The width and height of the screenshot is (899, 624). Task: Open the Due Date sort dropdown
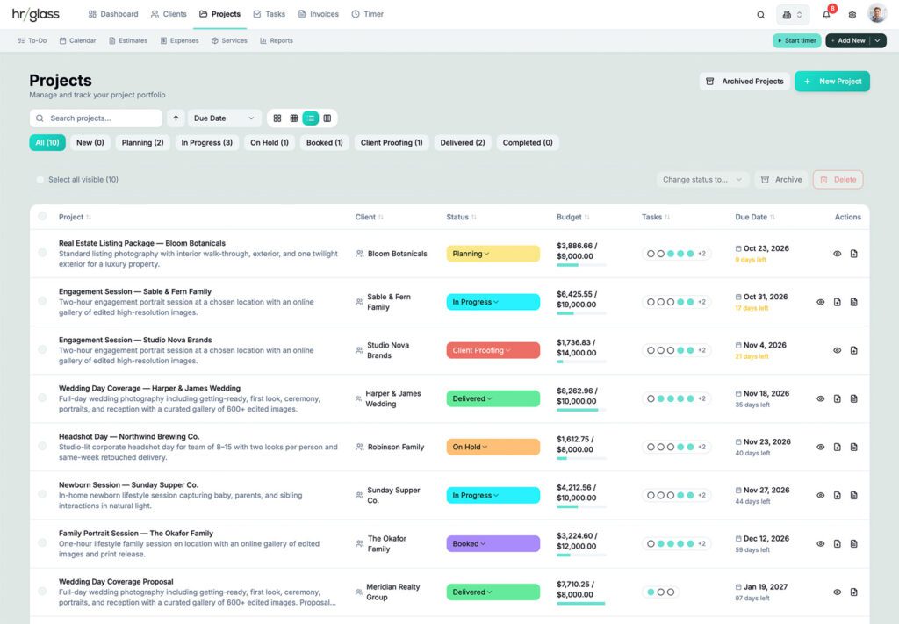click(224, 118)
